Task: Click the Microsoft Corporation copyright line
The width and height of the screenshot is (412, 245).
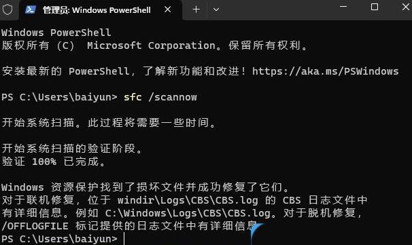Action: [154, 45]
